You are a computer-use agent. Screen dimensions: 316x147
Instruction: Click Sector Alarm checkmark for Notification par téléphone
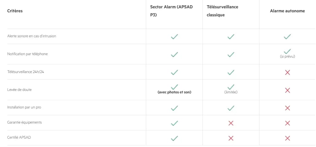click(x=174, y=55)
